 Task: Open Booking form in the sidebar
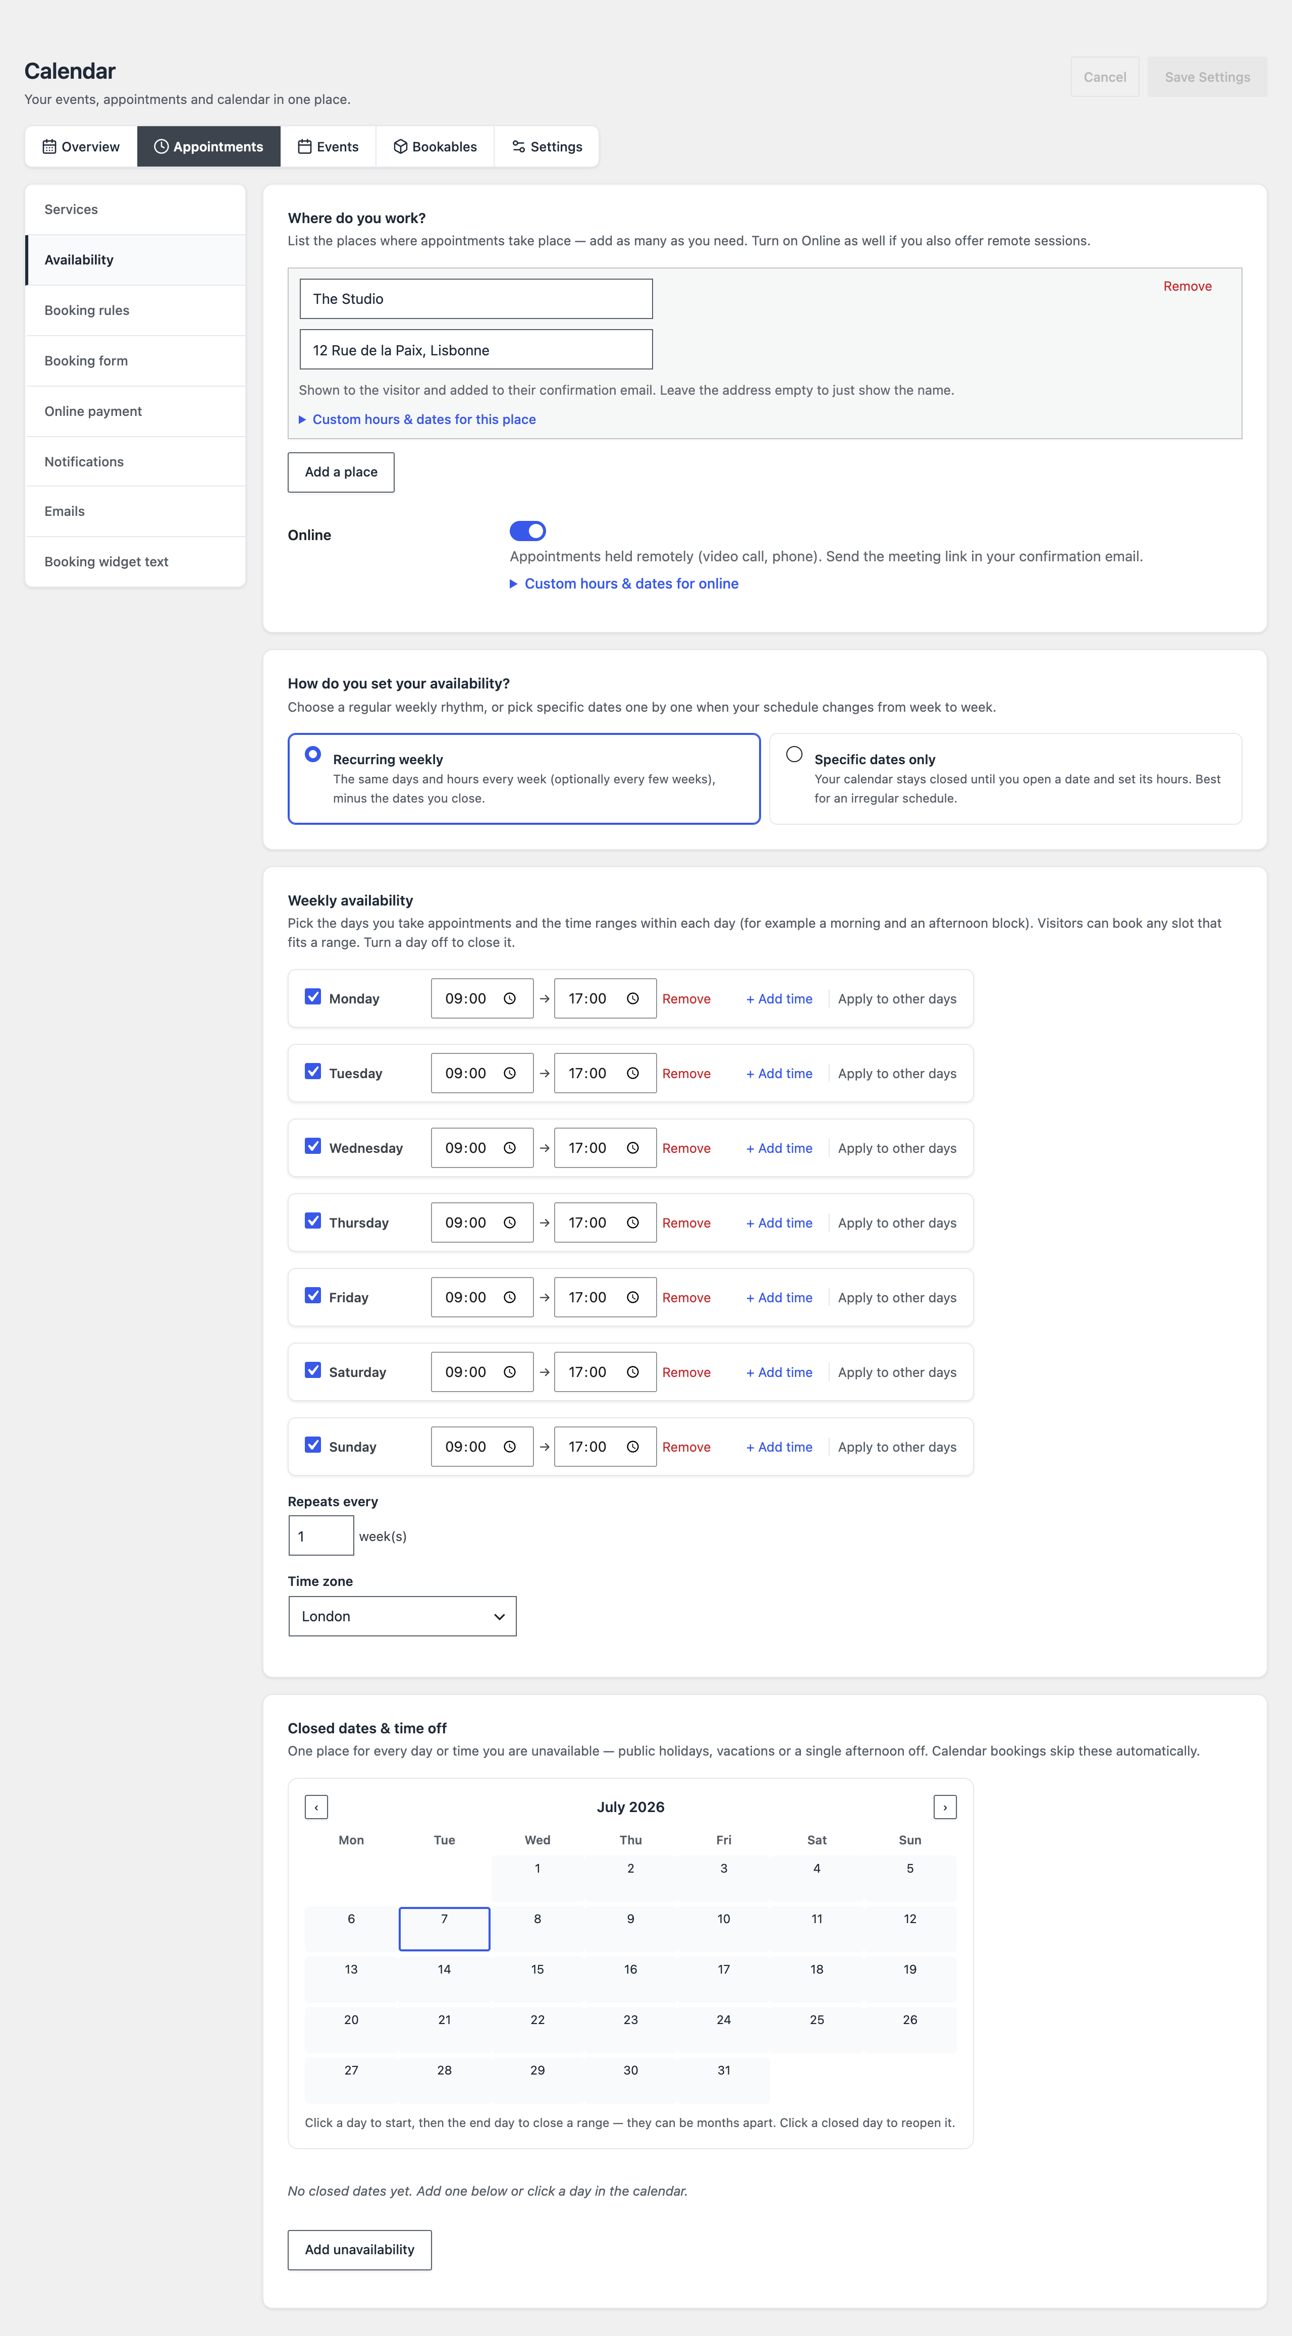135,361
